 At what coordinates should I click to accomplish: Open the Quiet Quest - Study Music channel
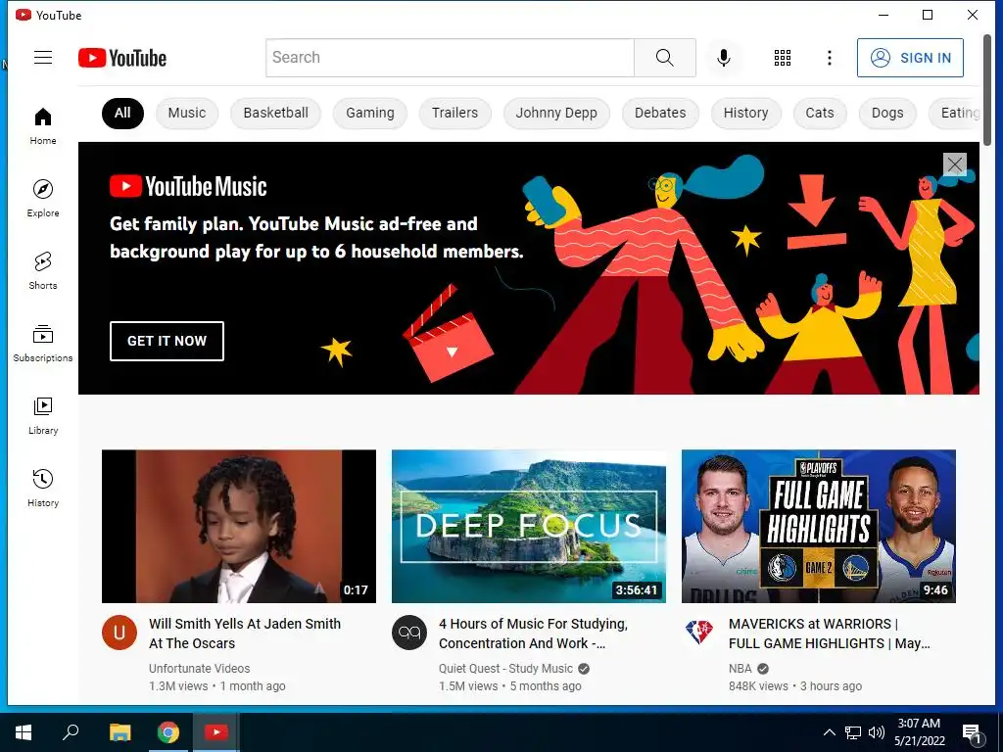(x=506, y=668)
